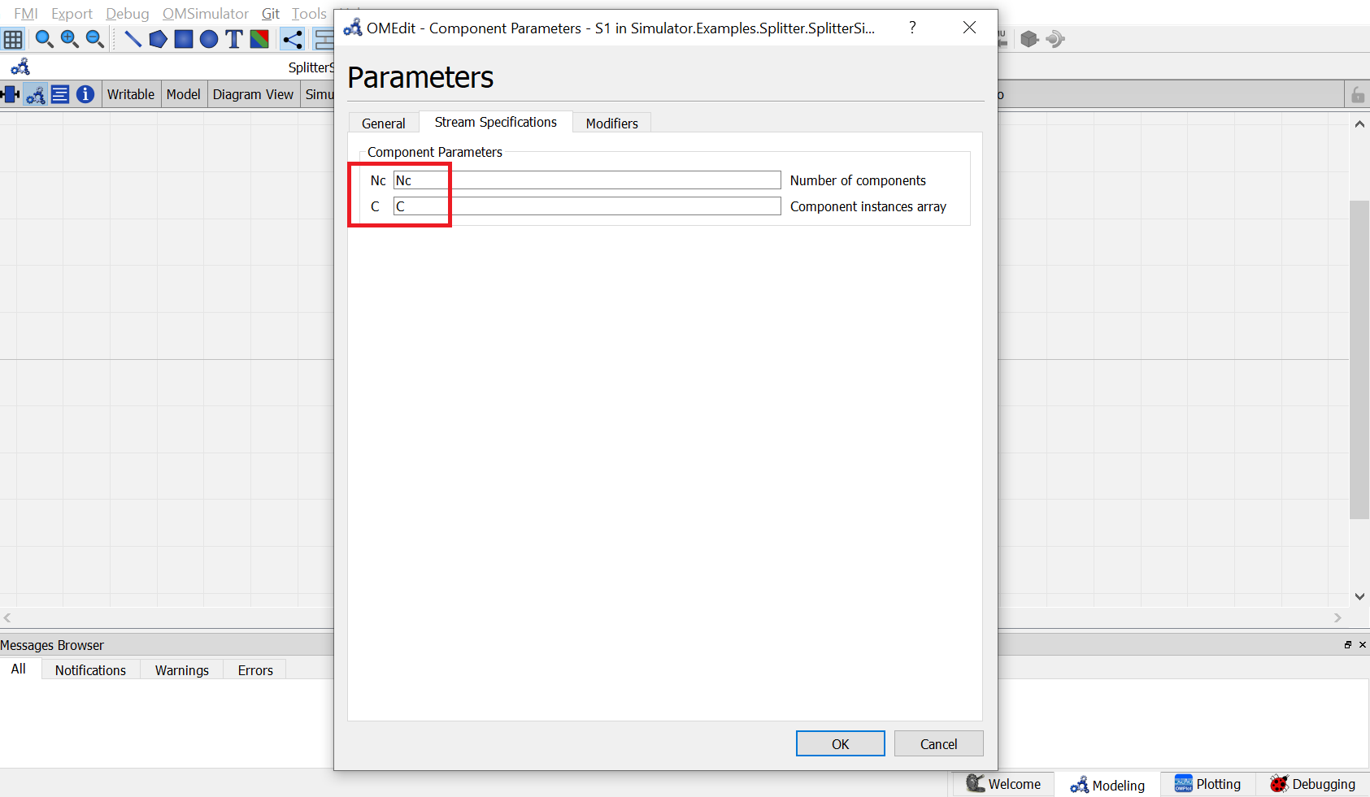Select the Polygon shape tool
The width and height of the screenshot is (1370, 797).
158,39
